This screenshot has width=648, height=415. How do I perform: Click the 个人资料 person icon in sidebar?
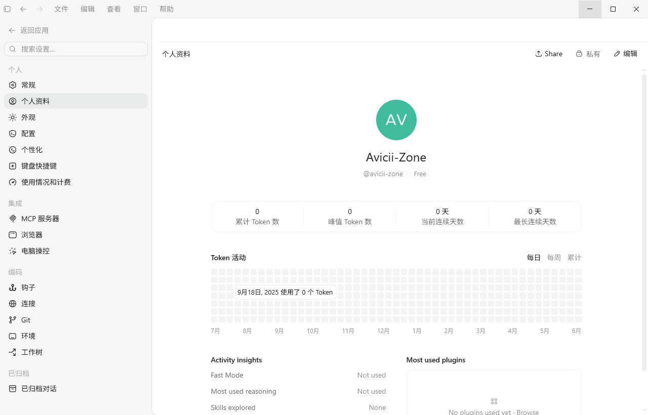(x=13, y=101)
